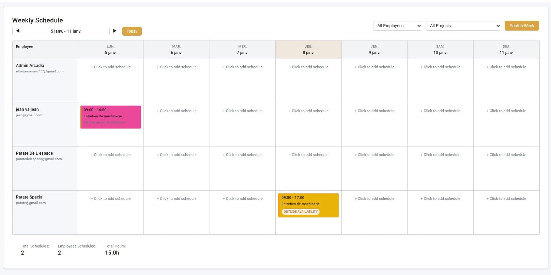Image resolution: width=551 pixels, height=275 pixels.
Task: Click email albatorcorsair777@gmail.com
Action: 40,71
